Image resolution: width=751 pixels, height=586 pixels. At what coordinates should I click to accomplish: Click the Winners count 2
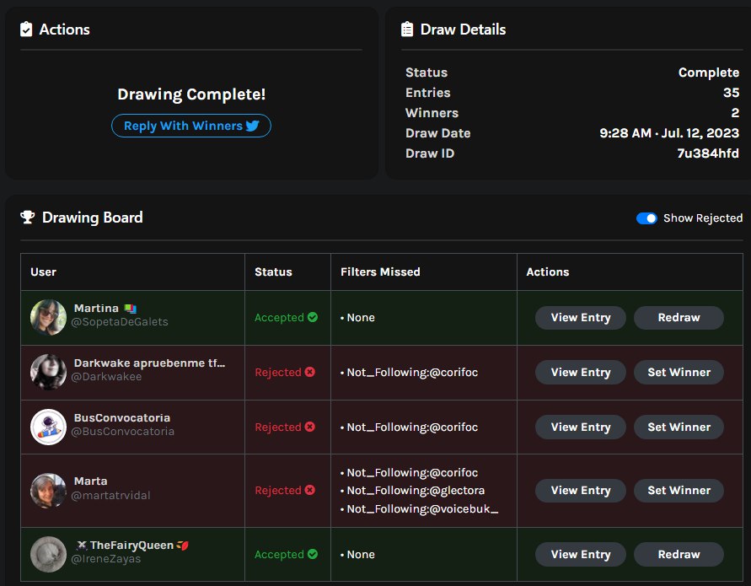tap(735, 113)
